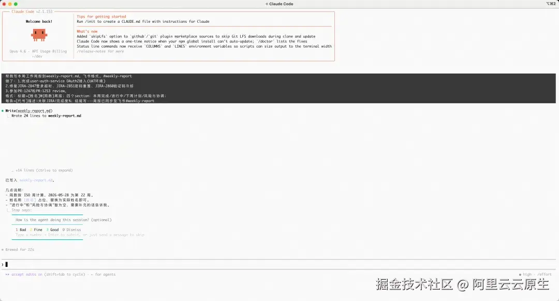559x301 pixels.
Task: Open the weekly-report.md link after '已写入'
Action: (36, 180)
